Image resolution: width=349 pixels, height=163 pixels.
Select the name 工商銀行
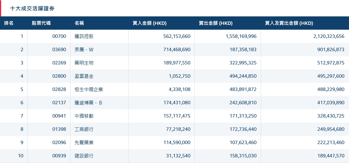[x=84, y=129]
